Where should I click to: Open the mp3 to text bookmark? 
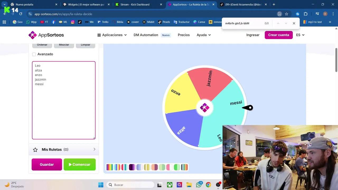click(313, 22)
